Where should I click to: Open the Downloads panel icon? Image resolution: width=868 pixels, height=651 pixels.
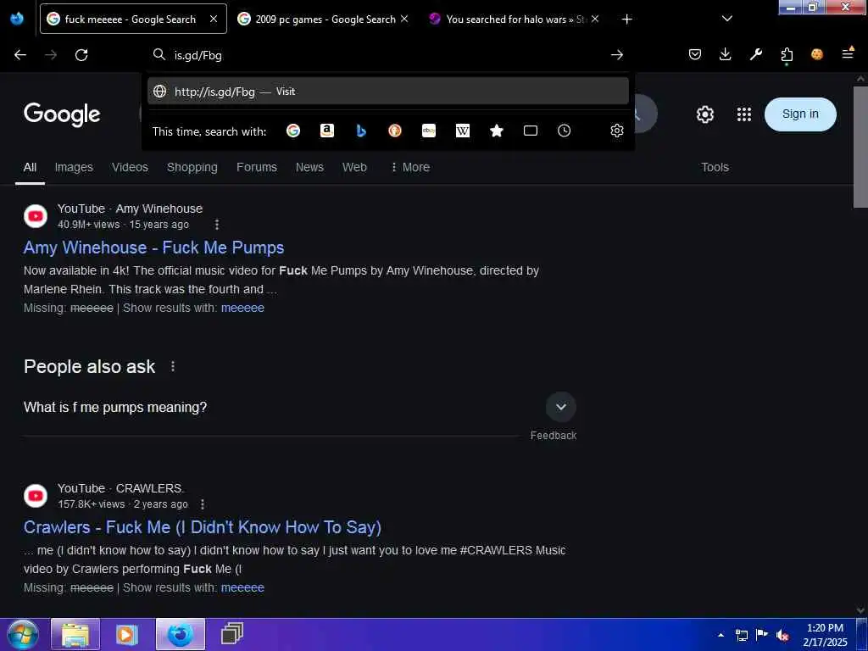726,54
